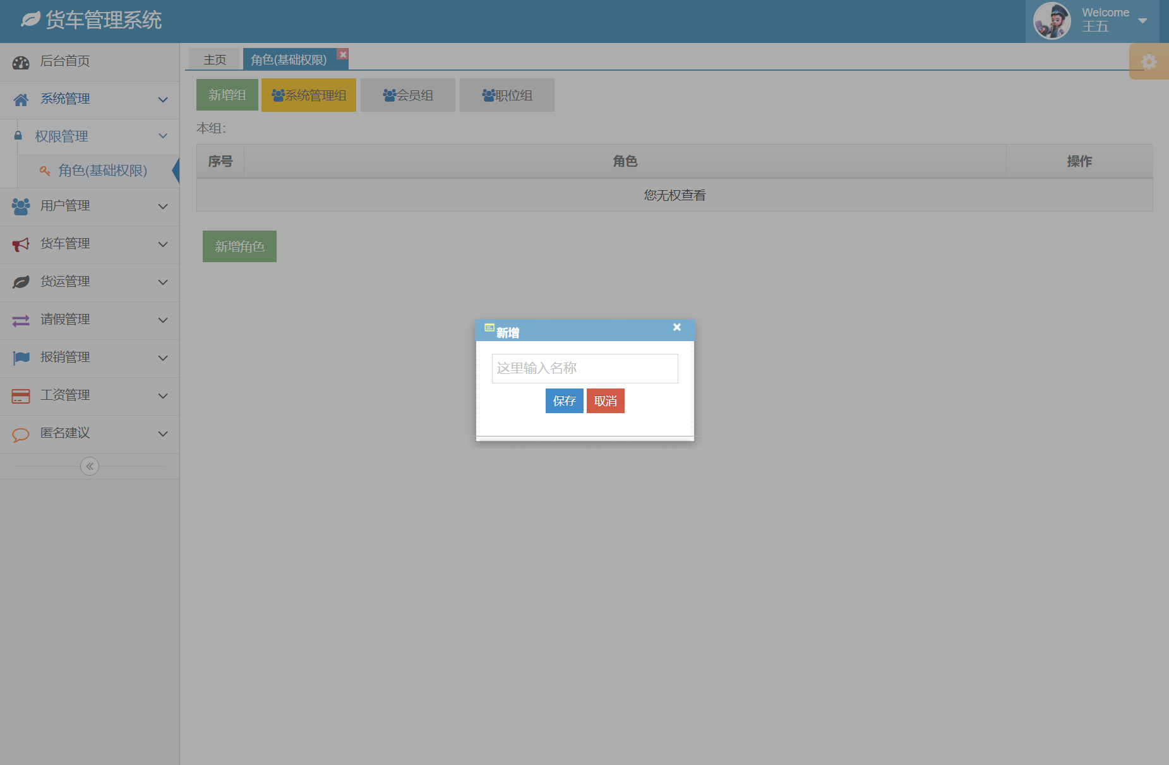Viewport: 1169px width, 765px height.
Task: Click the flag icon for 报销管理
Action: point(21,358)
